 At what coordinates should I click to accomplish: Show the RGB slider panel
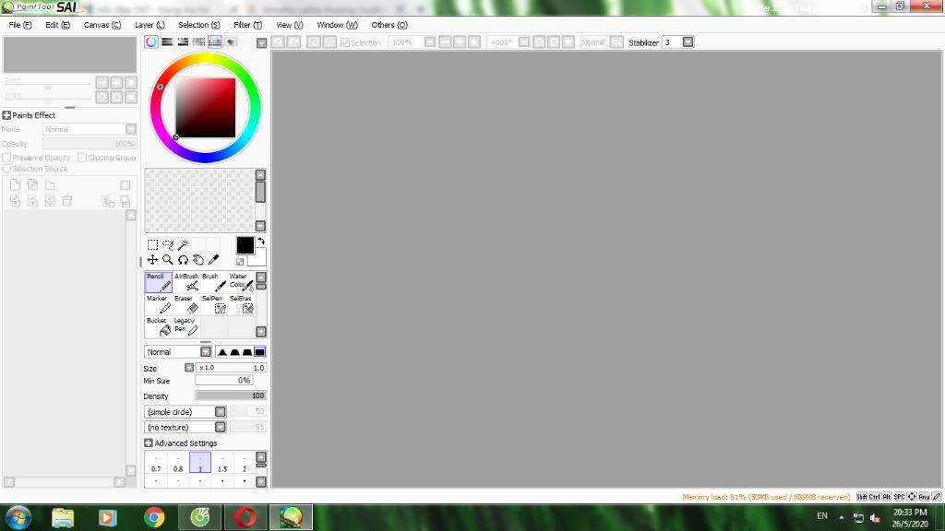pyautogui.click(x=167, y=41)
